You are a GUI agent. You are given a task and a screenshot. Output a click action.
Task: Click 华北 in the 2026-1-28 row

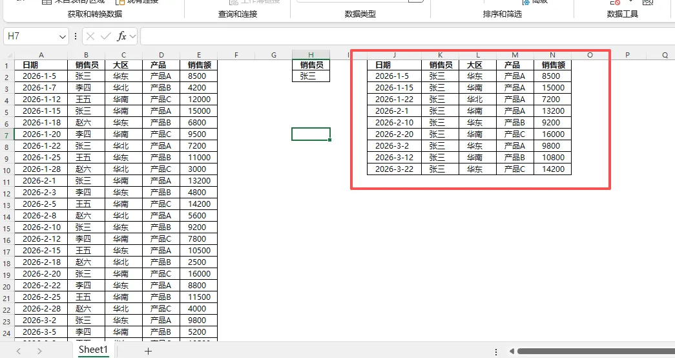123,169
